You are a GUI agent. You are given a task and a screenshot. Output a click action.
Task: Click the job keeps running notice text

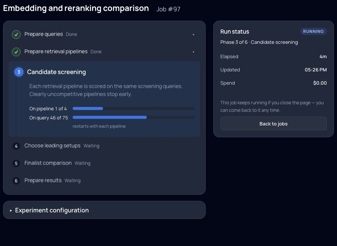point(272,106)
